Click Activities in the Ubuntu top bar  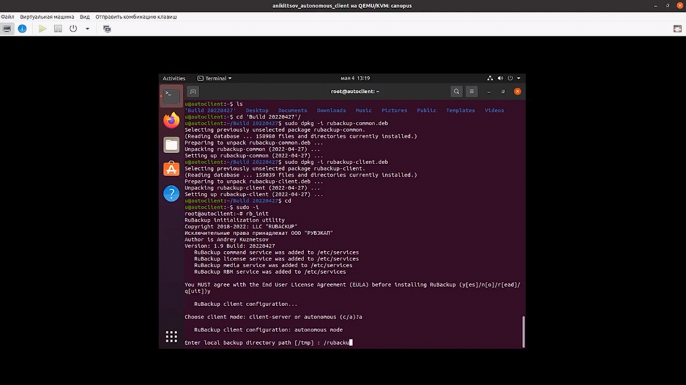pyautogui.click(x=174, y=78)
